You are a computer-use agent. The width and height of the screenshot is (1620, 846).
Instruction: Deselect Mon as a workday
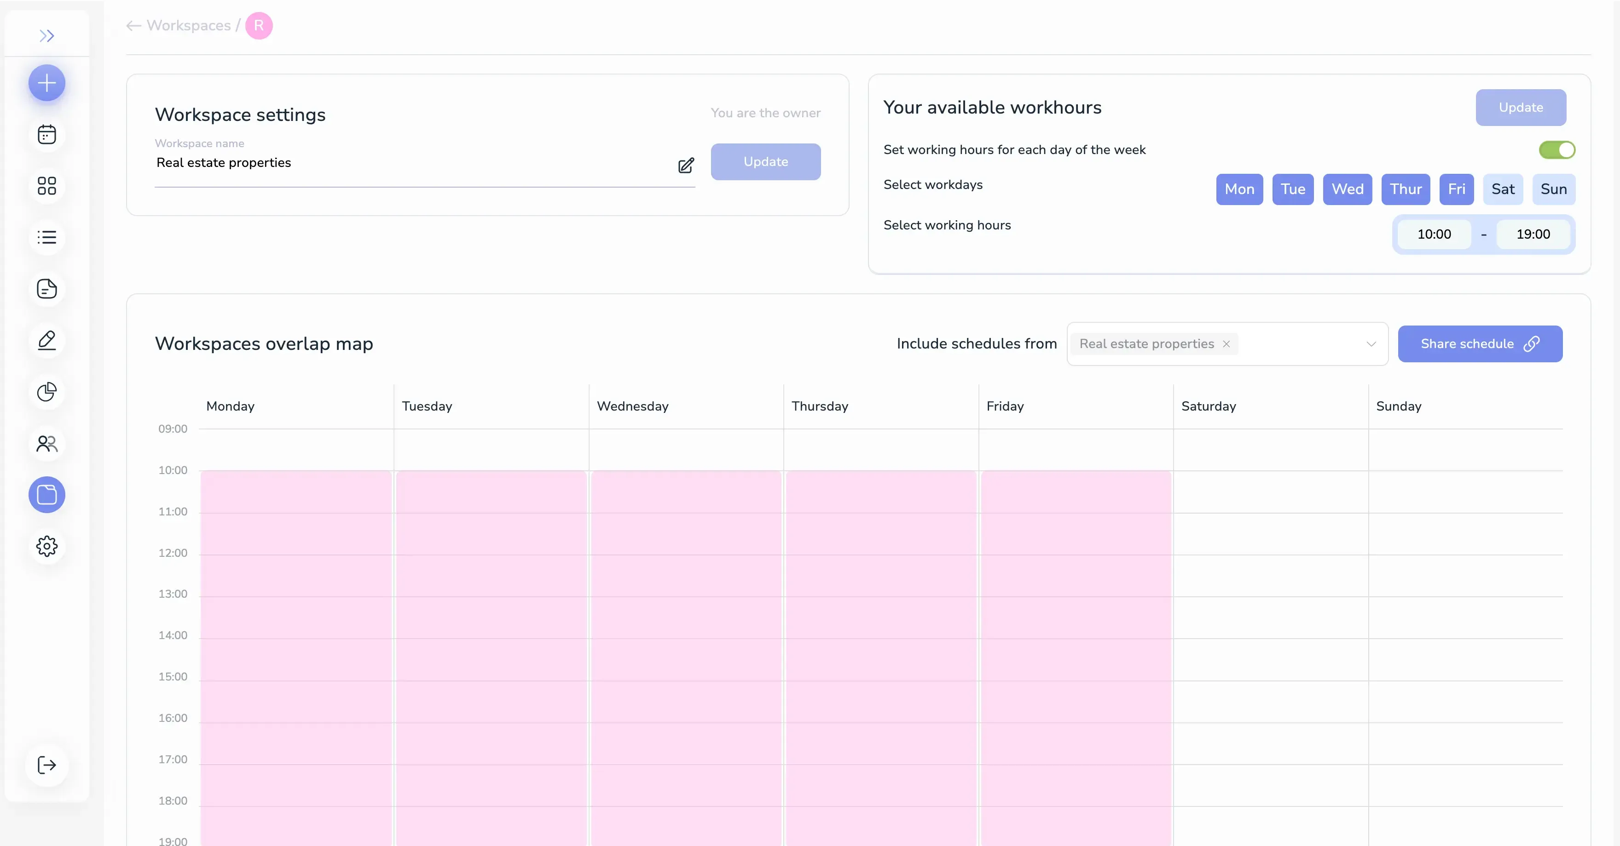coord(1239,189)
